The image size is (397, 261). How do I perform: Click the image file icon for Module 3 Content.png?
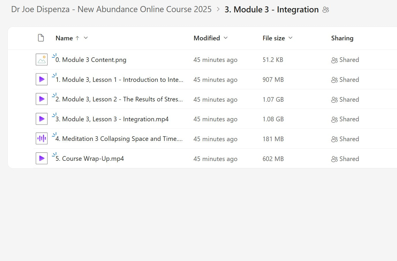coord(42,60)
